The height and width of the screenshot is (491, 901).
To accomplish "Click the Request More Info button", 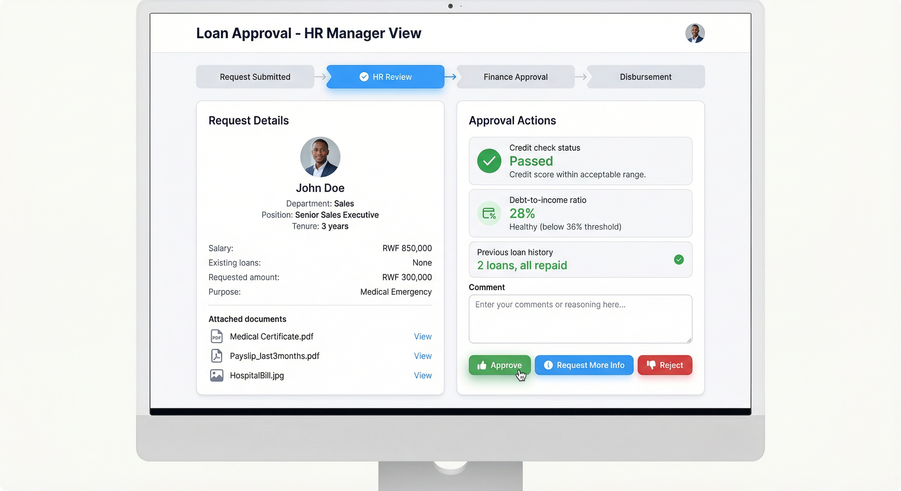I will pos(584,365).
